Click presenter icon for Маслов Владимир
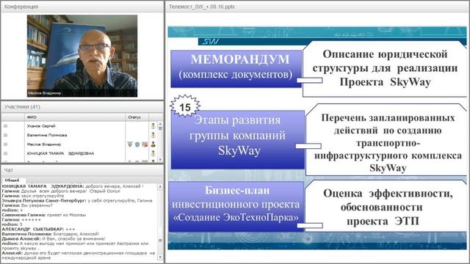Viewport: 470px width, 264px height. (153, 144)
